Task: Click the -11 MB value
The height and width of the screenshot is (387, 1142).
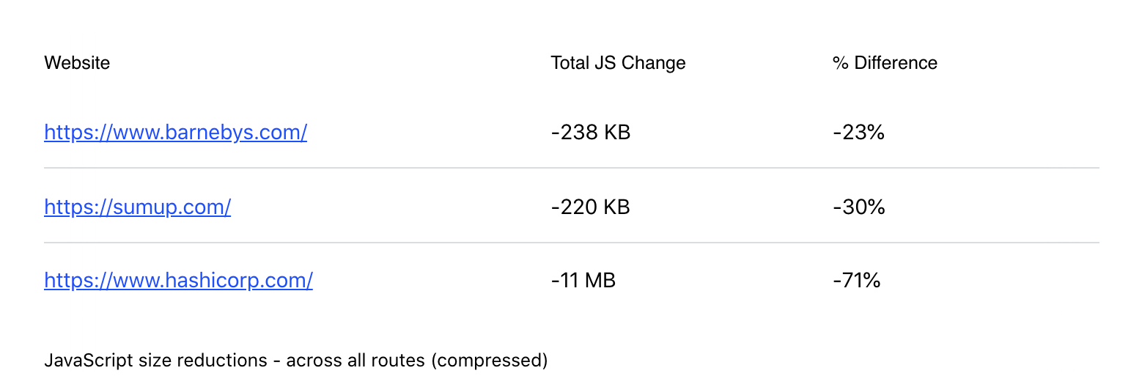Action: [583, 280]
